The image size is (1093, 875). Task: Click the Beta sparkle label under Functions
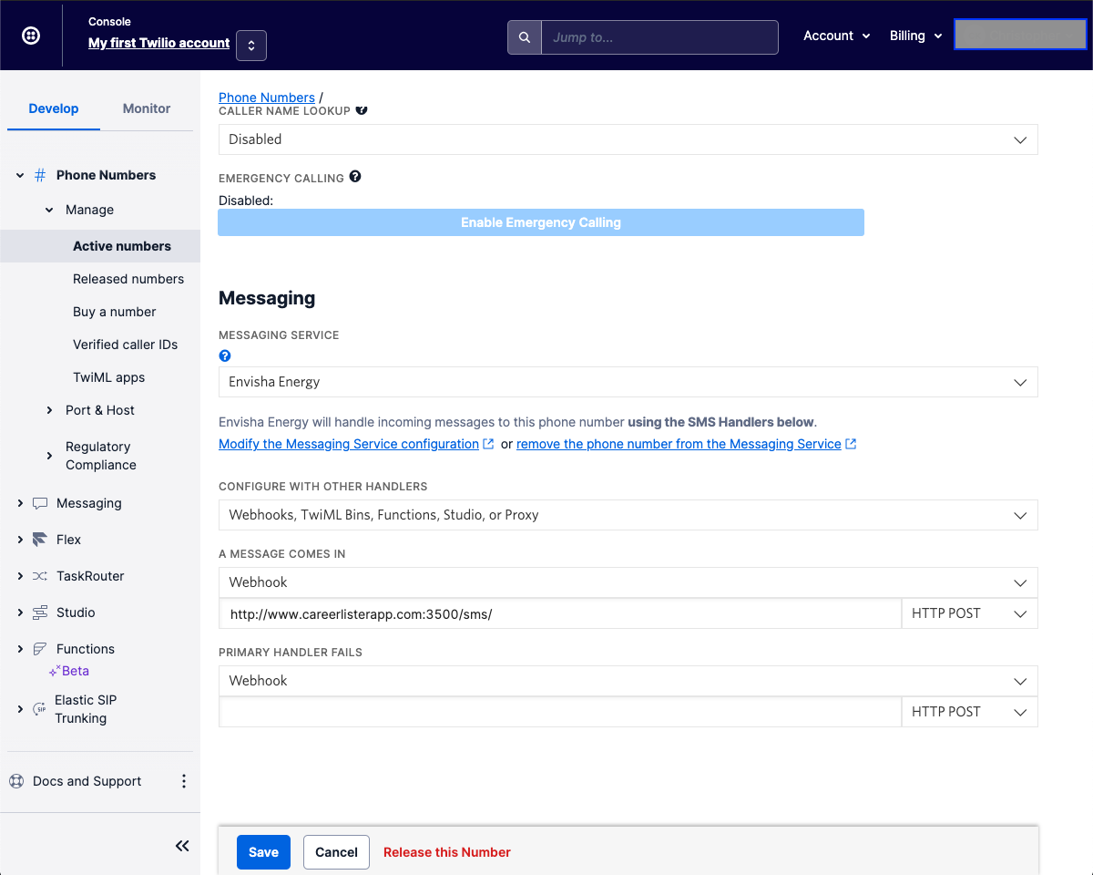(x=69, y=671)
